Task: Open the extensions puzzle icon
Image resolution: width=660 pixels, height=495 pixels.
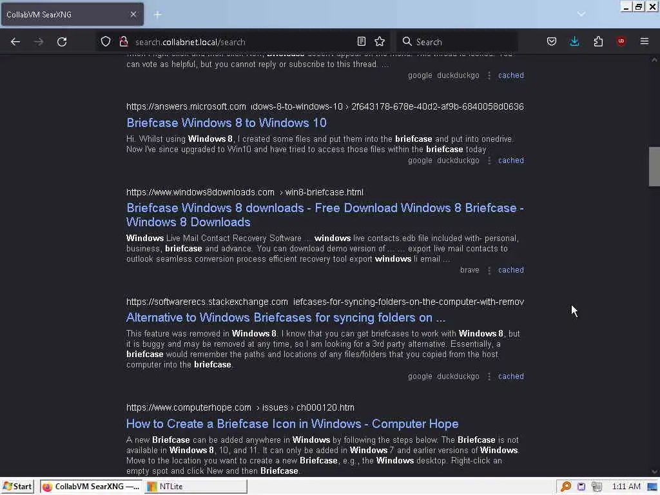Action: [x=598, y=41]
